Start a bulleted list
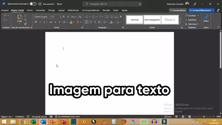Viewport: 222px width, 125px height. point(87,17)
